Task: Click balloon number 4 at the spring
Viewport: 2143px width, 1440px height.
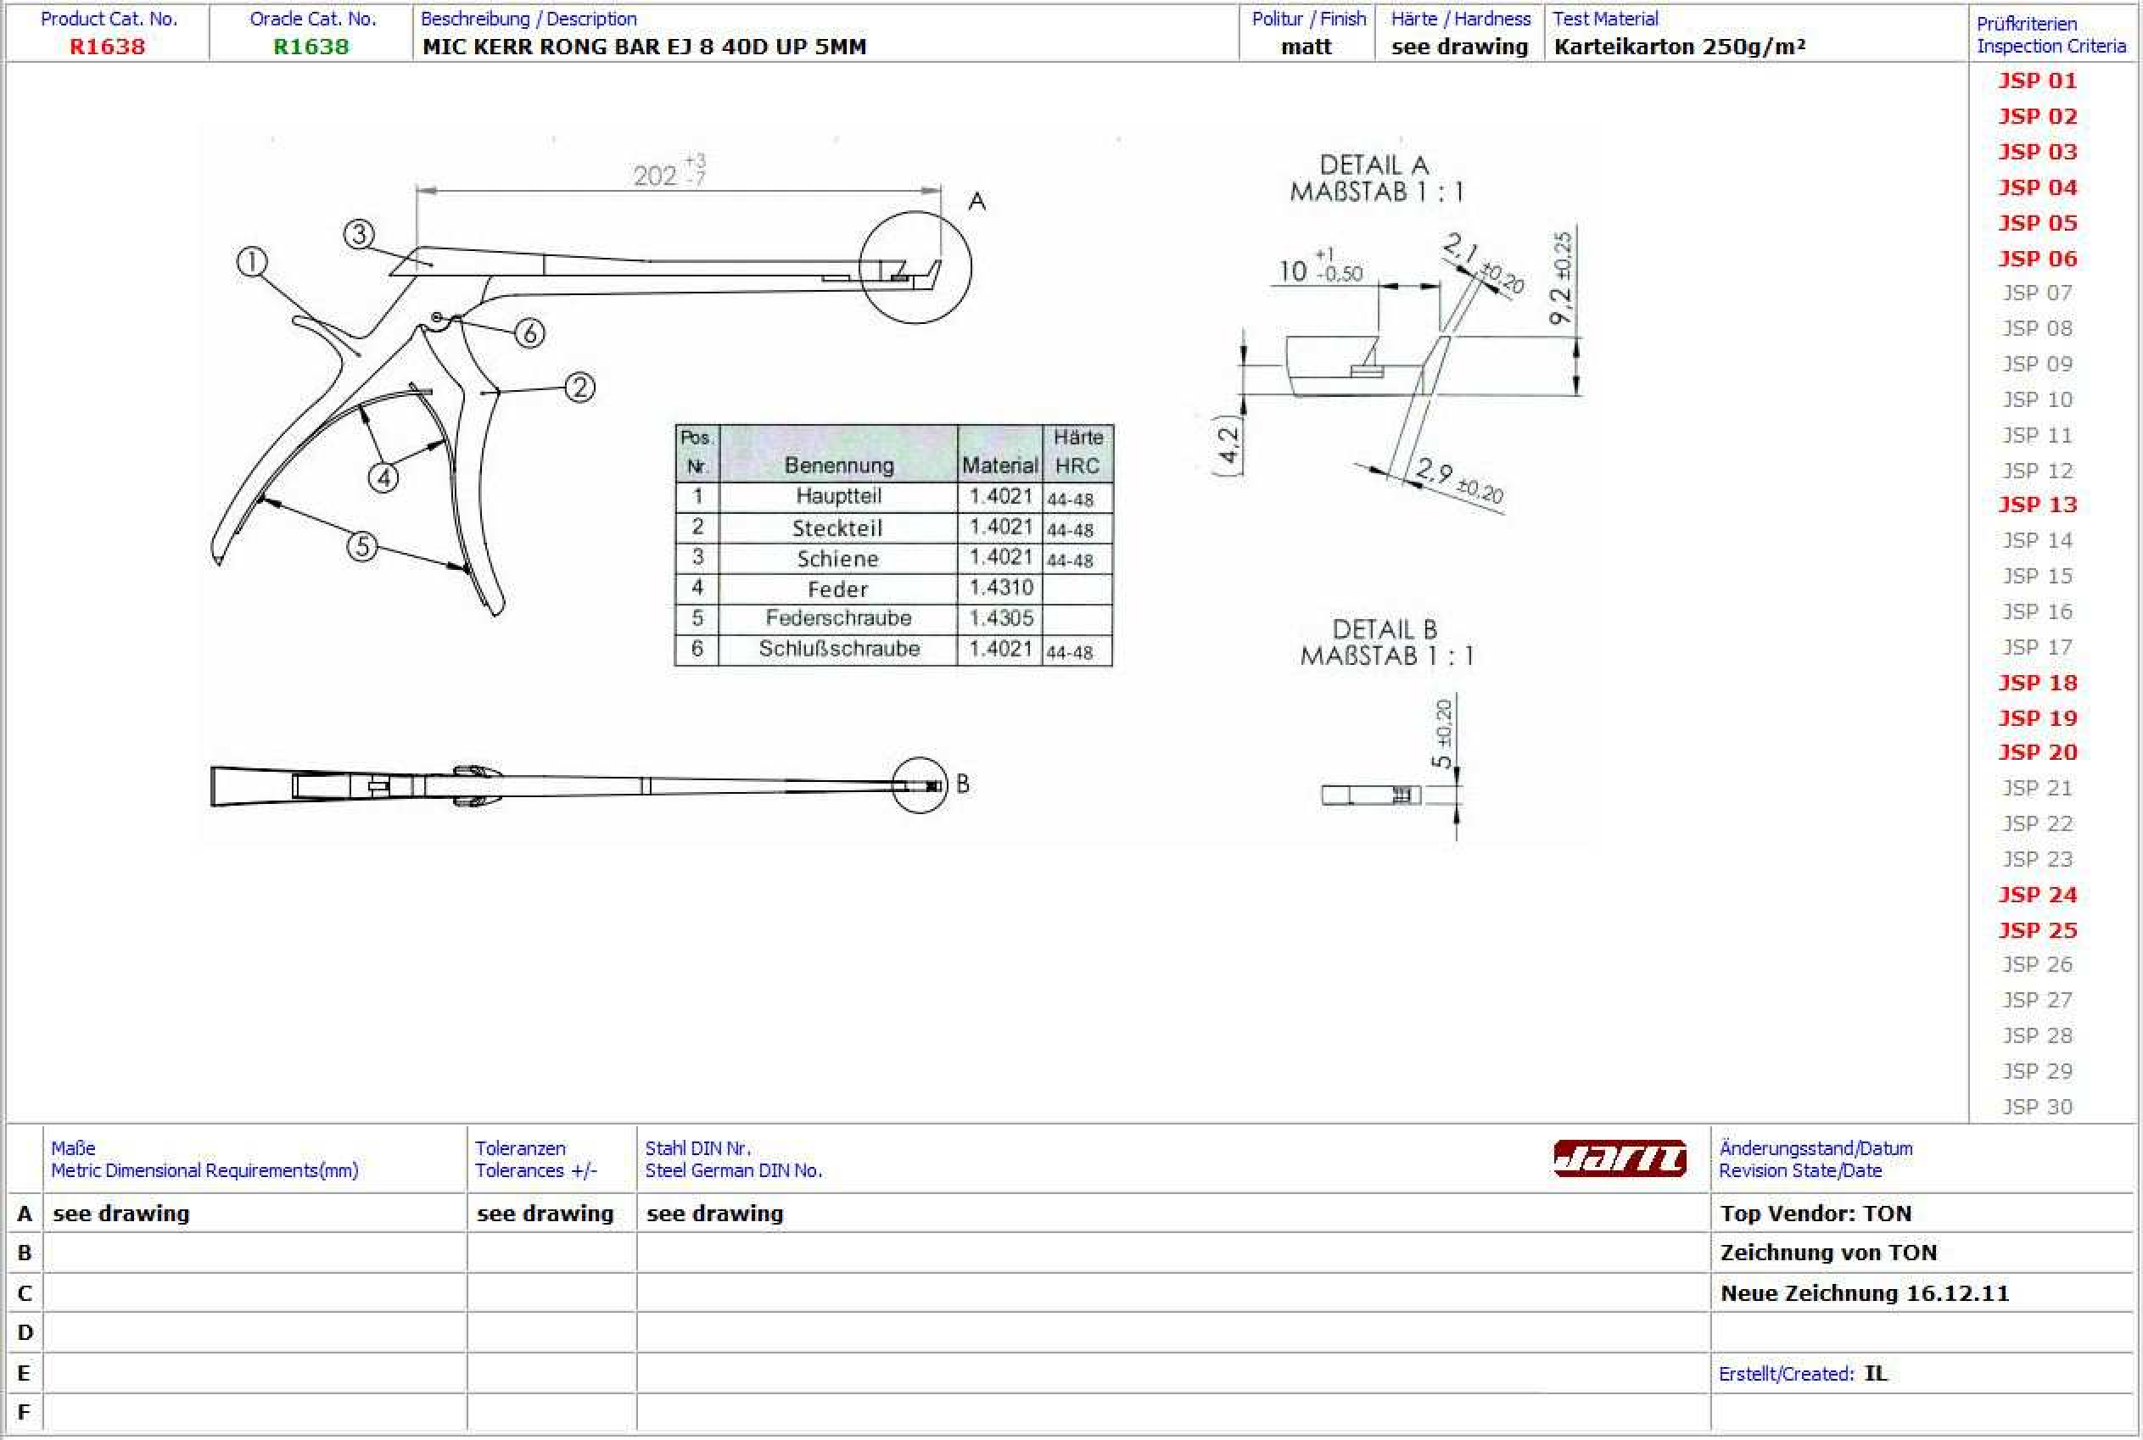Action: (383, 477)
